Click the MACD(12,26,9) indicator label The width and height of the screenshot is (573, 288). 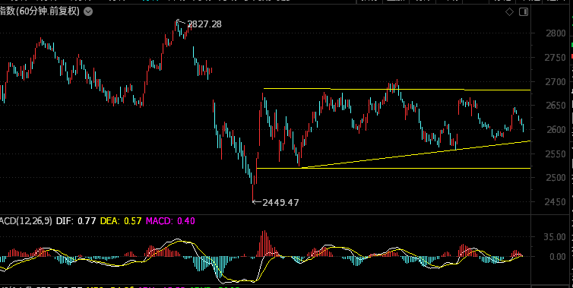click(x=26, y=221)
